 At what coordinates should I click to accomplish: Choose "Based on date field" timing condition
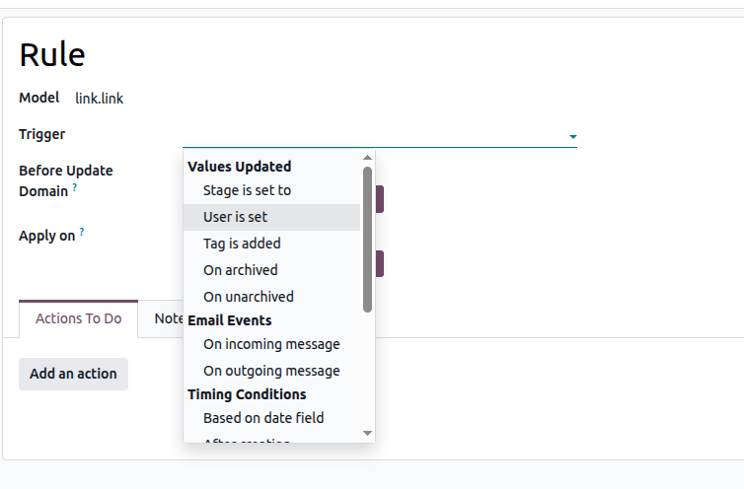click(x=263, y=418)
